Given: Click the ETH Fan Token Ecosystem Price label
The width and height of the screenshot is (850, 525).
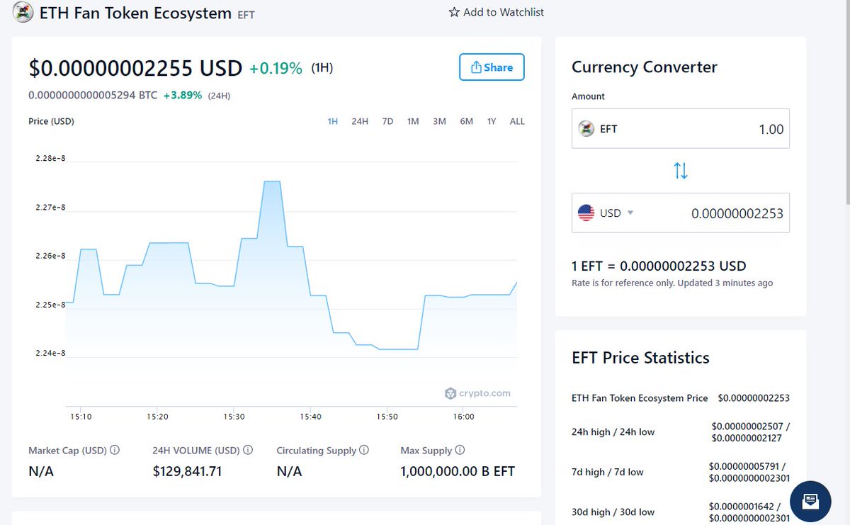Looking at the screenshot, I should pyautogui.click(x=640, y=398).
